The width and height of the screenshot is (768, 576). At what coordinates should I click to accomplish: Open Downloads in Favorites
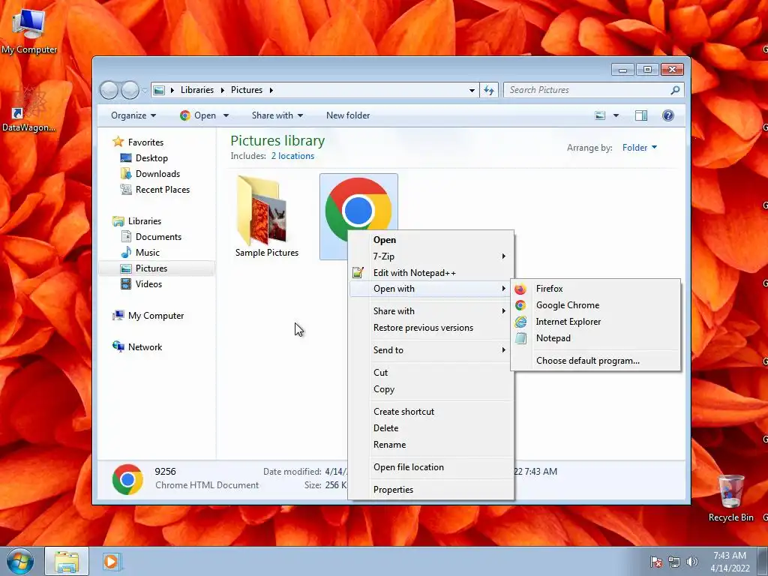click(157, 174)
